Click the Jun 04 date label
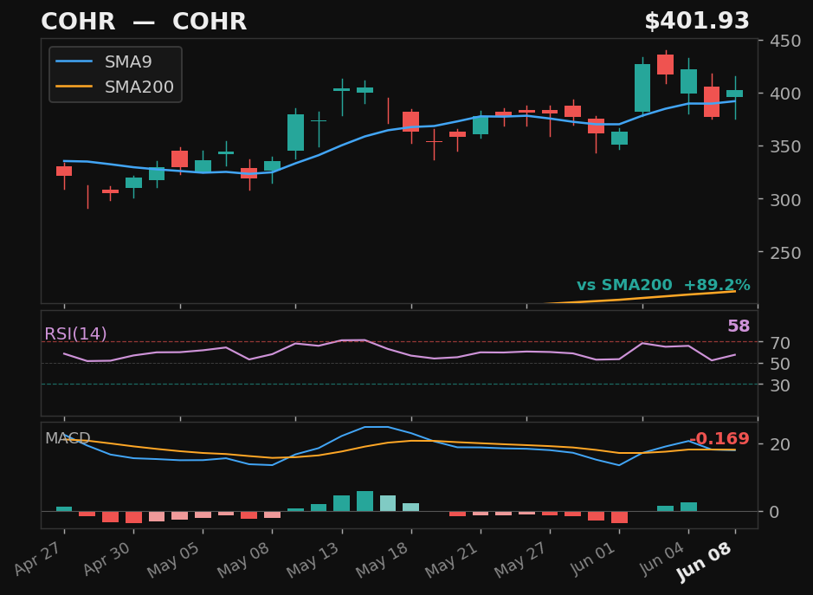This screenshot has width=813, height=595. click(x=663, y=558)
